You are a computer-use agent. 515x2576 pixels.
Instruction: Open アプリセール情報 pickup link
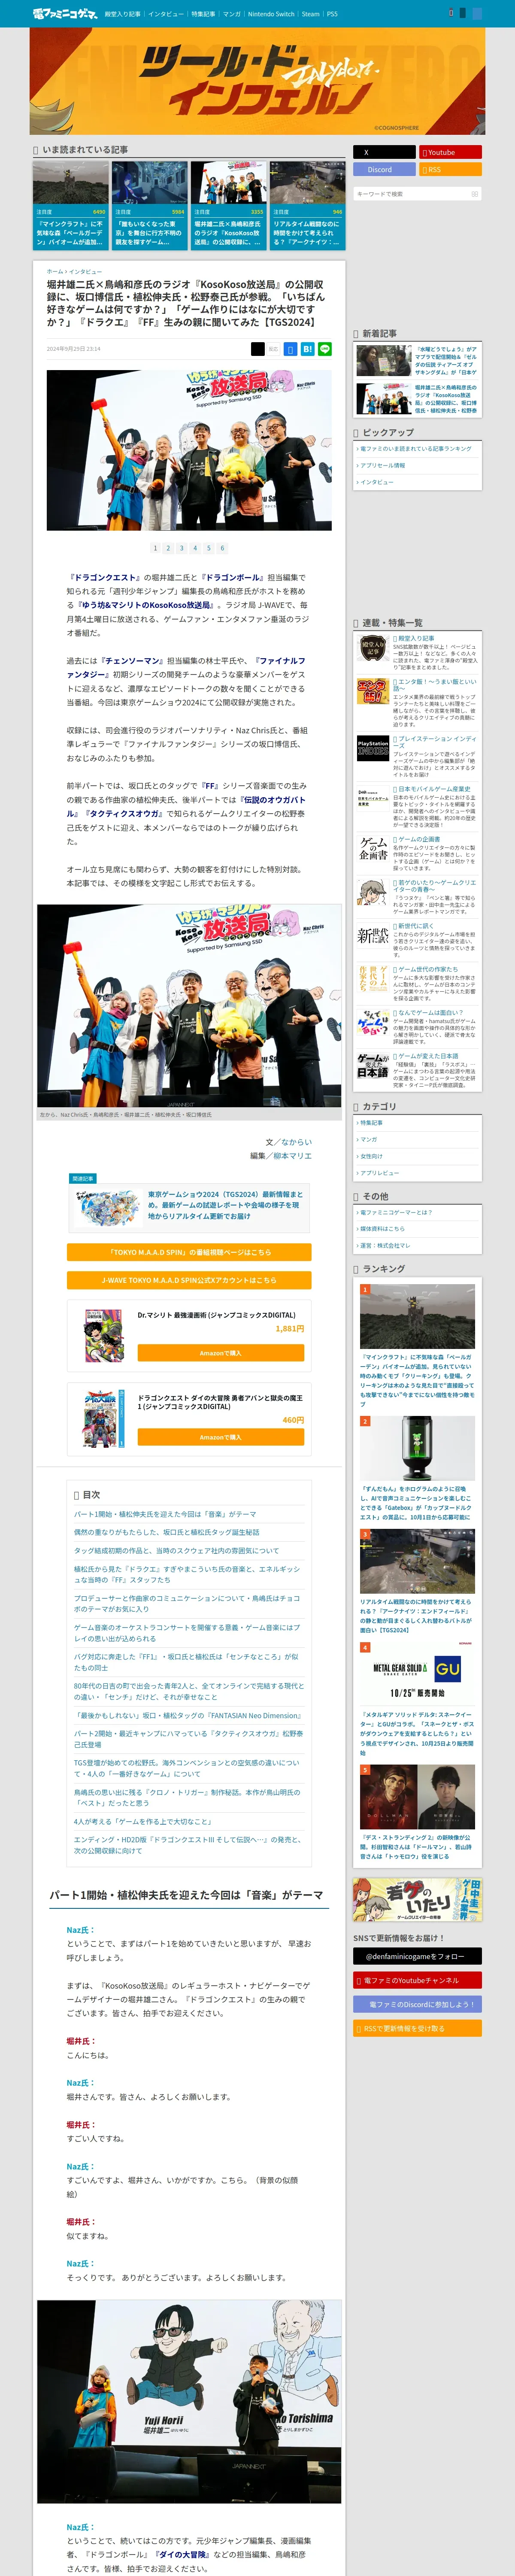pyautogui.click(x=382, y=465)
